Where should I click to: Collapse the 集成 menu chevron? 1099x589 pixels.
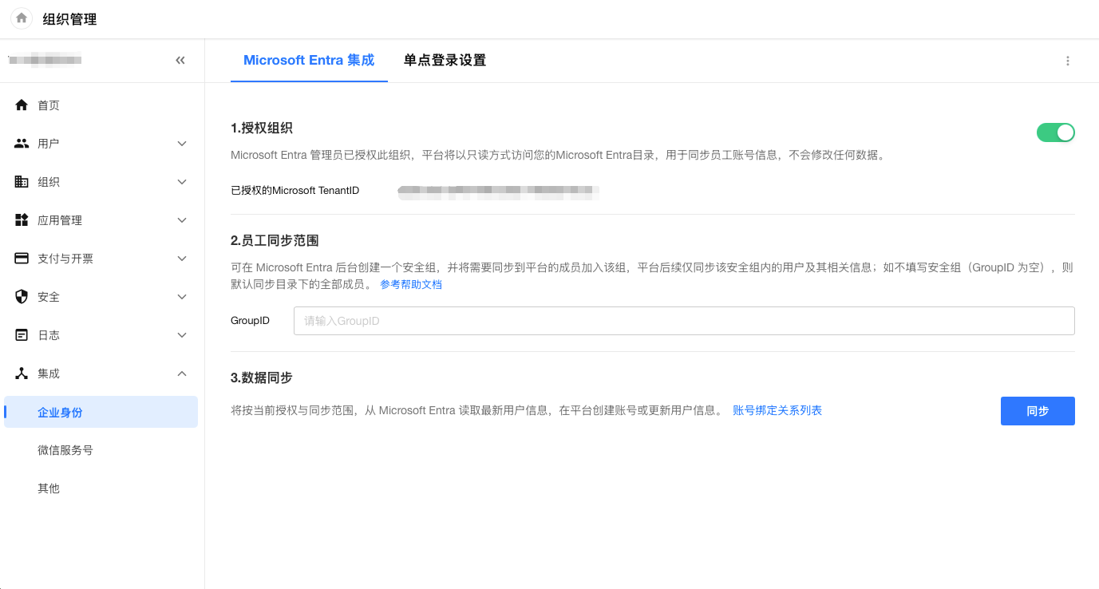tap(182, 374)
